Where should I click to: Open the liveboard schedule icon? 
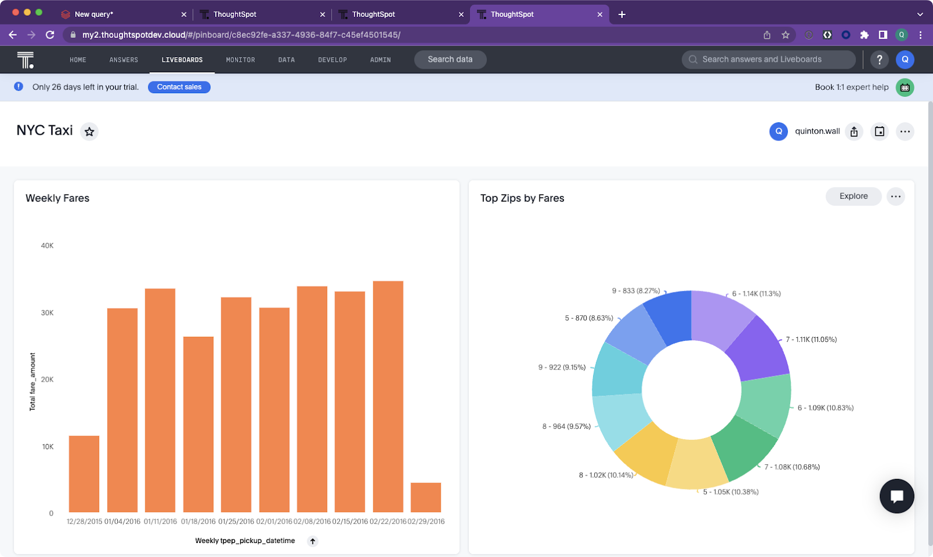(879, 132)
